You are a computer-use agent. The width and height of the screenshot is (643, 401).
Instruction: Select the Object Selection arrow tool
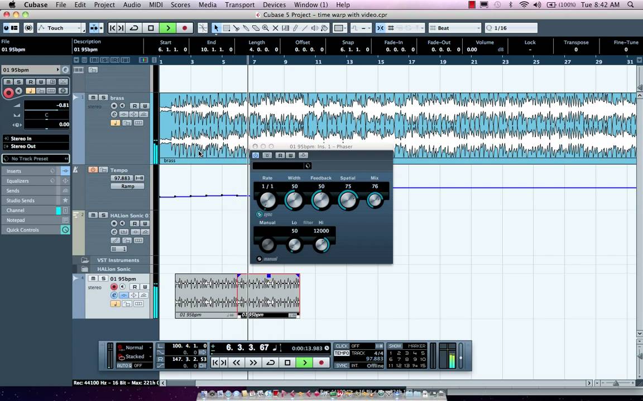216,28
